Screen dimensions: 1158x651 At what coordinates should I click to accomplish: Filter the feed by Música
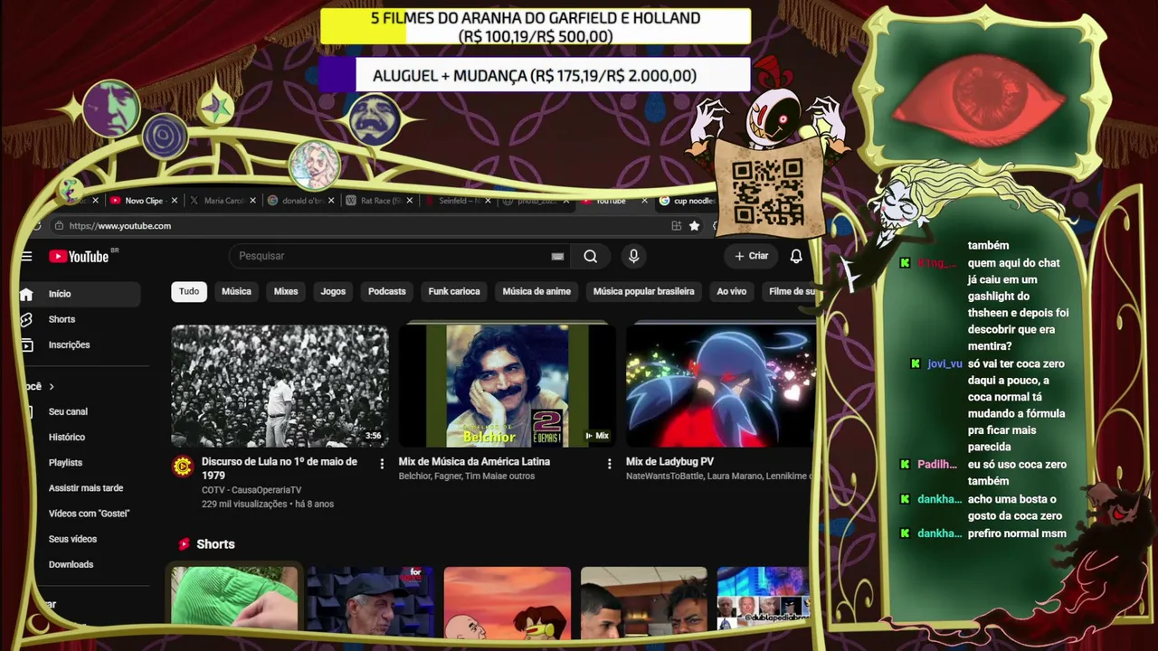click(x=236, y=291)
